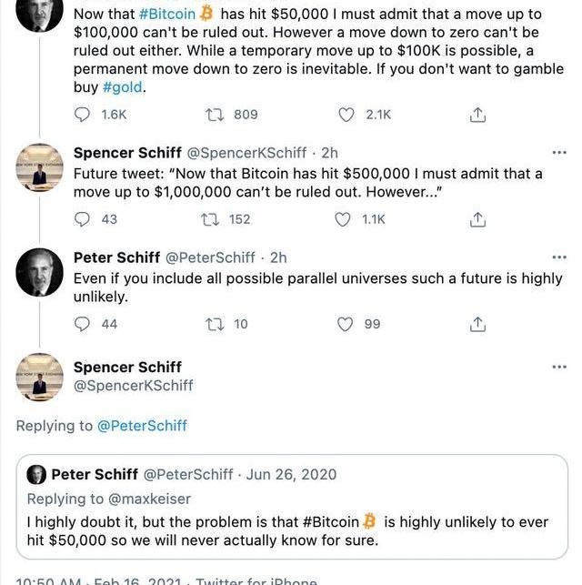
Task: Open Peter Schiff's avatar on parallel universes reply
Action: tap(39, 271)
